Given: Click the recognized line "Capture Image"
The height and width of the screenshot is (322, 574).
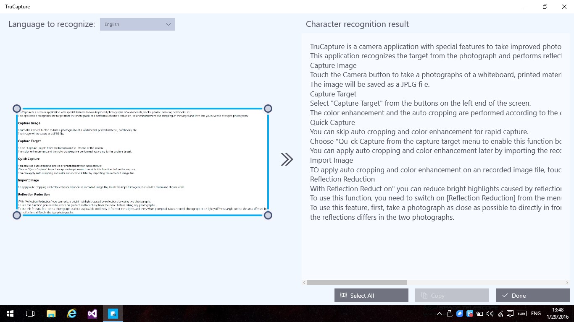Looking at the screenshot, I should (x=333, y=65).
